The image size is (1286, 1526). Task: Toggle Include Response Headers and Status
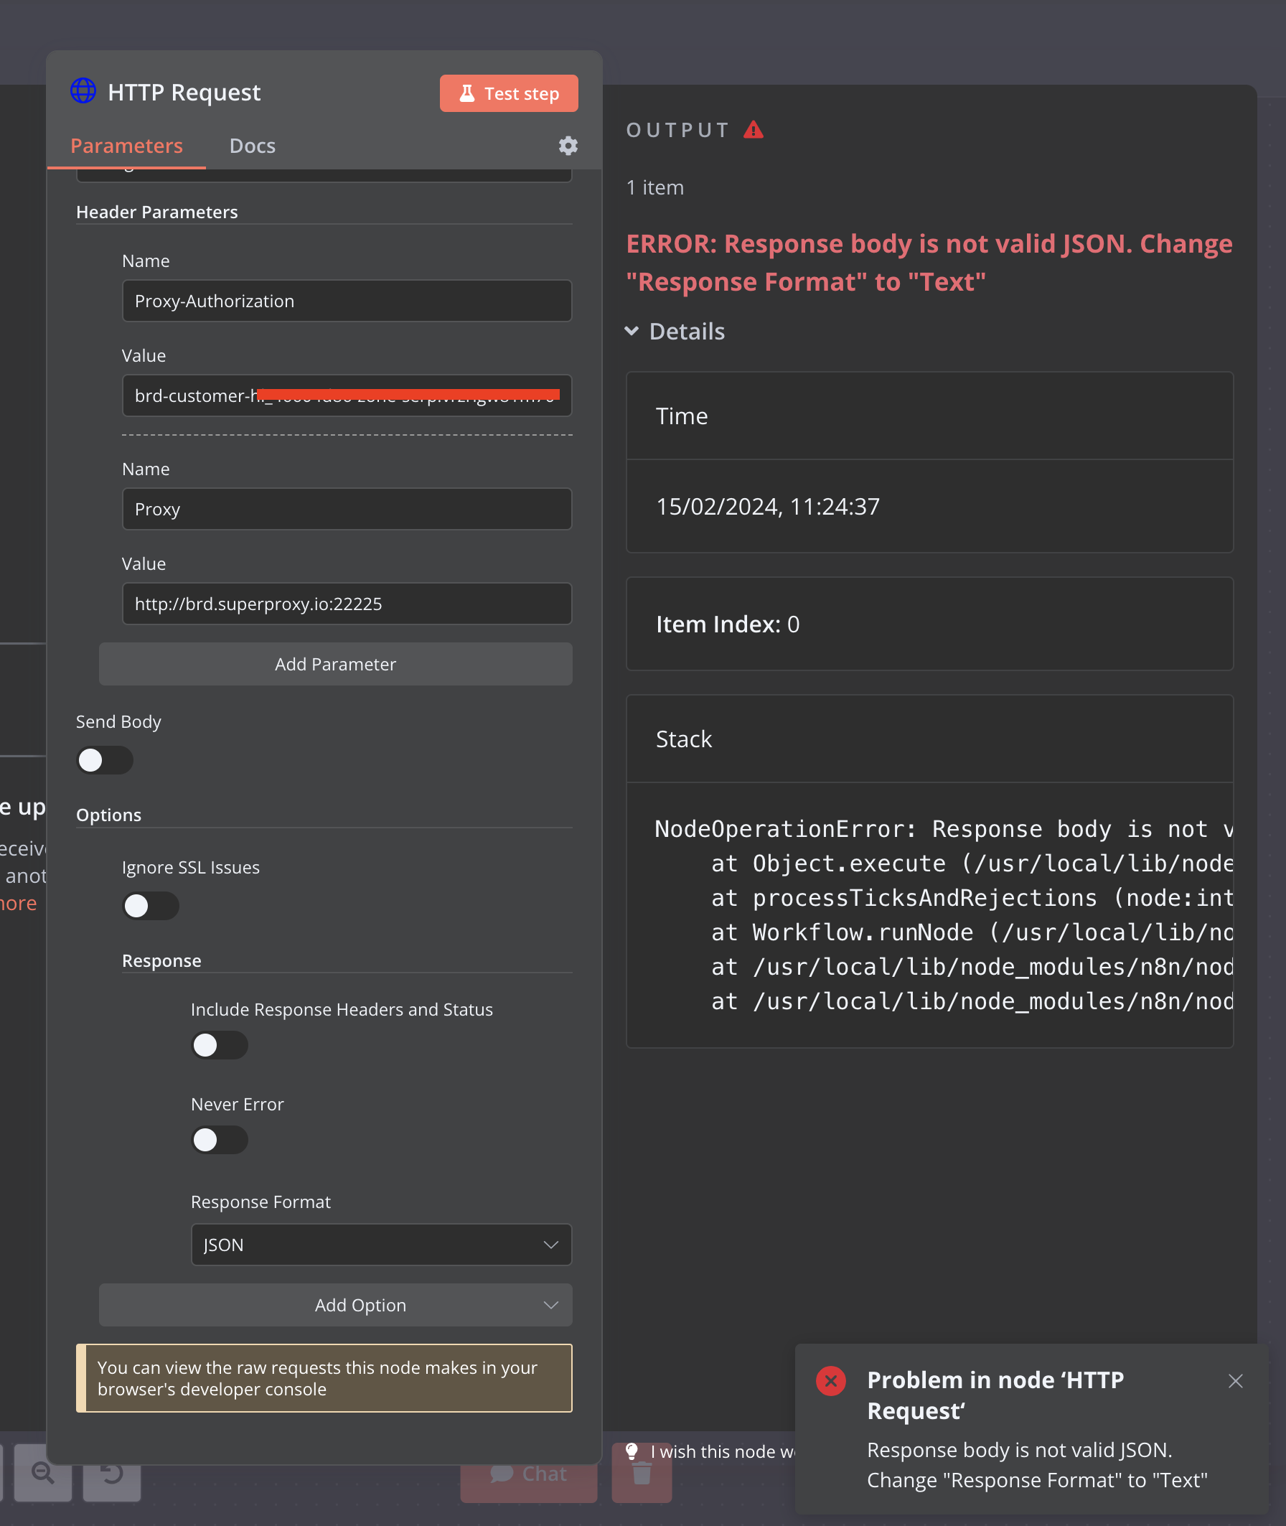pyautogui.click(x=220, y=1046)
